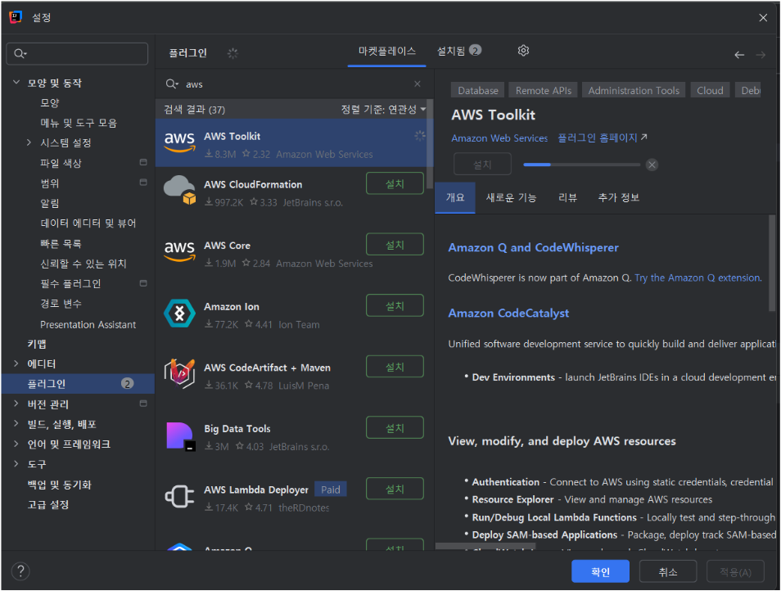Screen dimensions: 781x591
Task: Install the AWS Lambda Deployer plugin
Action: [395, 489]
